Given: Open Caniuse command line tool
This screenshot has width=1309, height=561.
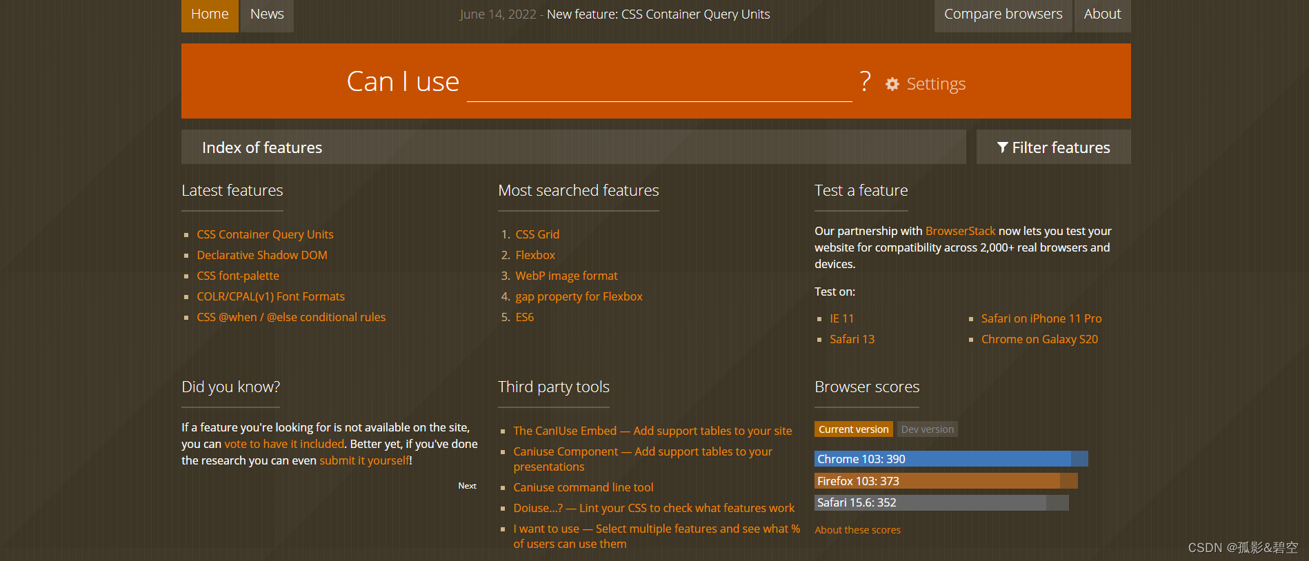Looking at the screenshot, I should pos(583,487).
